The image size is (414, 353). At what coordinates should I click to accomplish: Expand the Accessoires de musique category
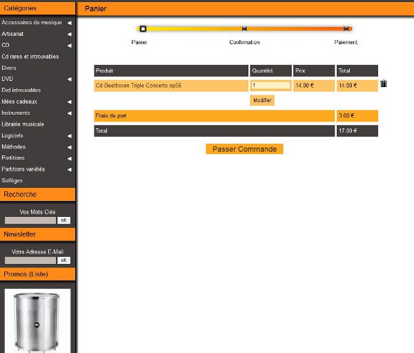click(69, 23)
